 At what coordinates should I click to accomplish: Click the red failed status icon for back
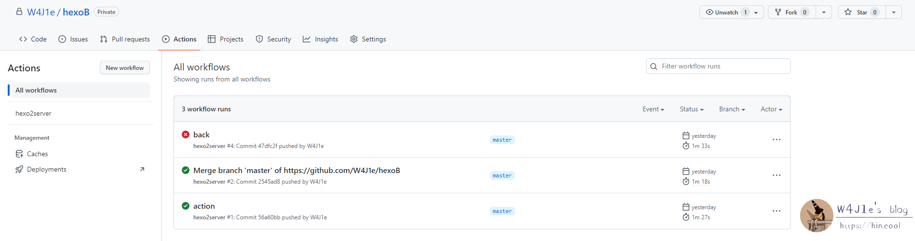pos(186,134)
